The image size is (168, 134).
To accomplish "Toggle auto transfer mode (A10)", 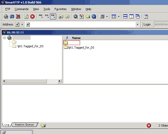I will [53, 16].
